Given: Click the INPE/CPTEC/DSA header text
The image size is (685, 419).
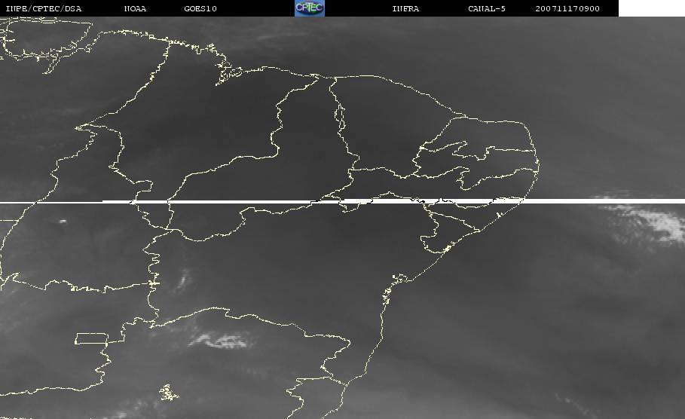Looking at the screenshot, I should click(x=43, y=9).
